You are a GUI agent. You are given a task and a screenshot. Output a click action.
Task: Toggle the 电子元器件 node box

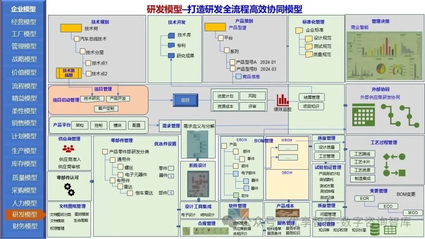point(120,175)
